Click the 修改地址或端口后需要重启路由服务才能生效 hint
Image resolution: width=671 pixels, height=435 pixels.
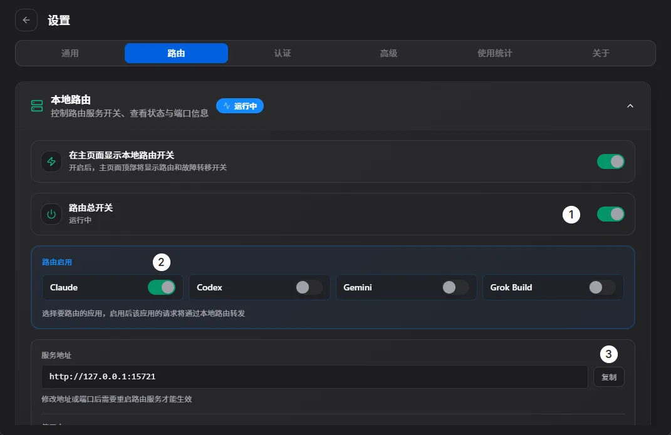[x=117, y=399]
